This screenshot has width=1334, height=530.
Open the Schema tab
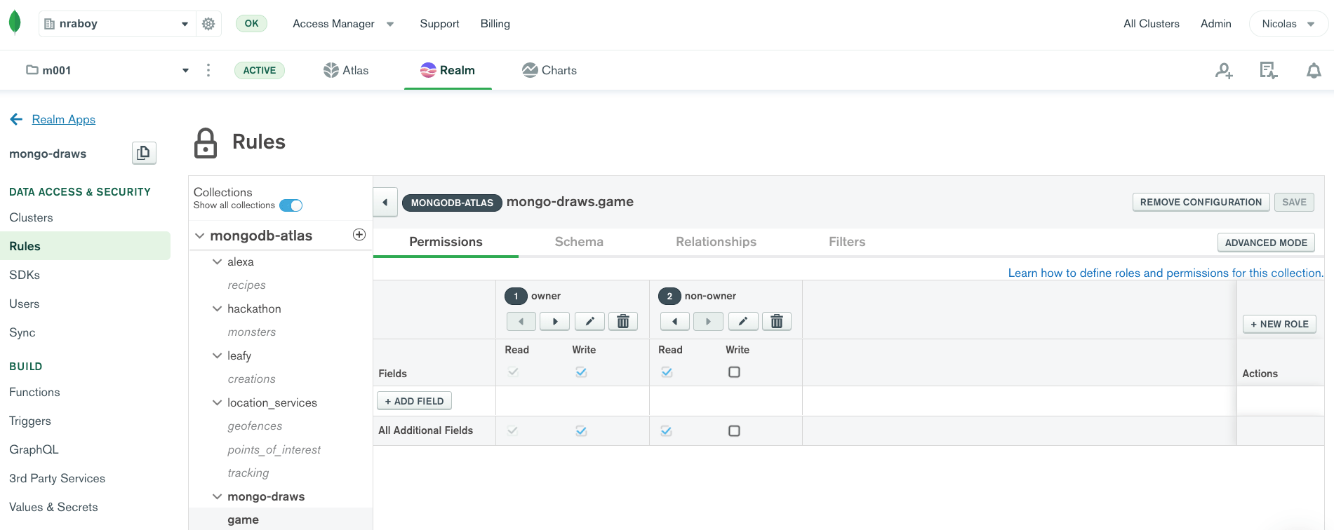(579, 242)
